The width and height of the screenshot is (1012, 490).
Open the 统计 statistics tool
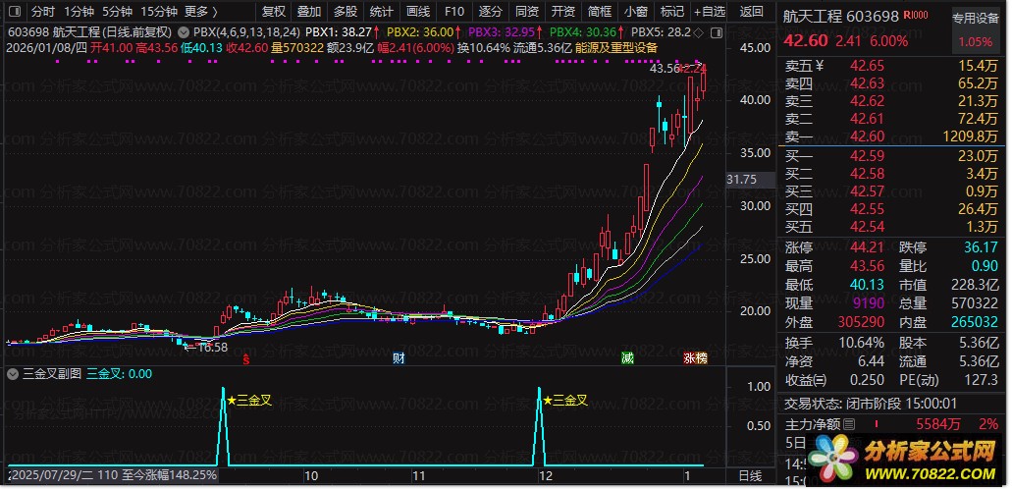tap(382, 11)
